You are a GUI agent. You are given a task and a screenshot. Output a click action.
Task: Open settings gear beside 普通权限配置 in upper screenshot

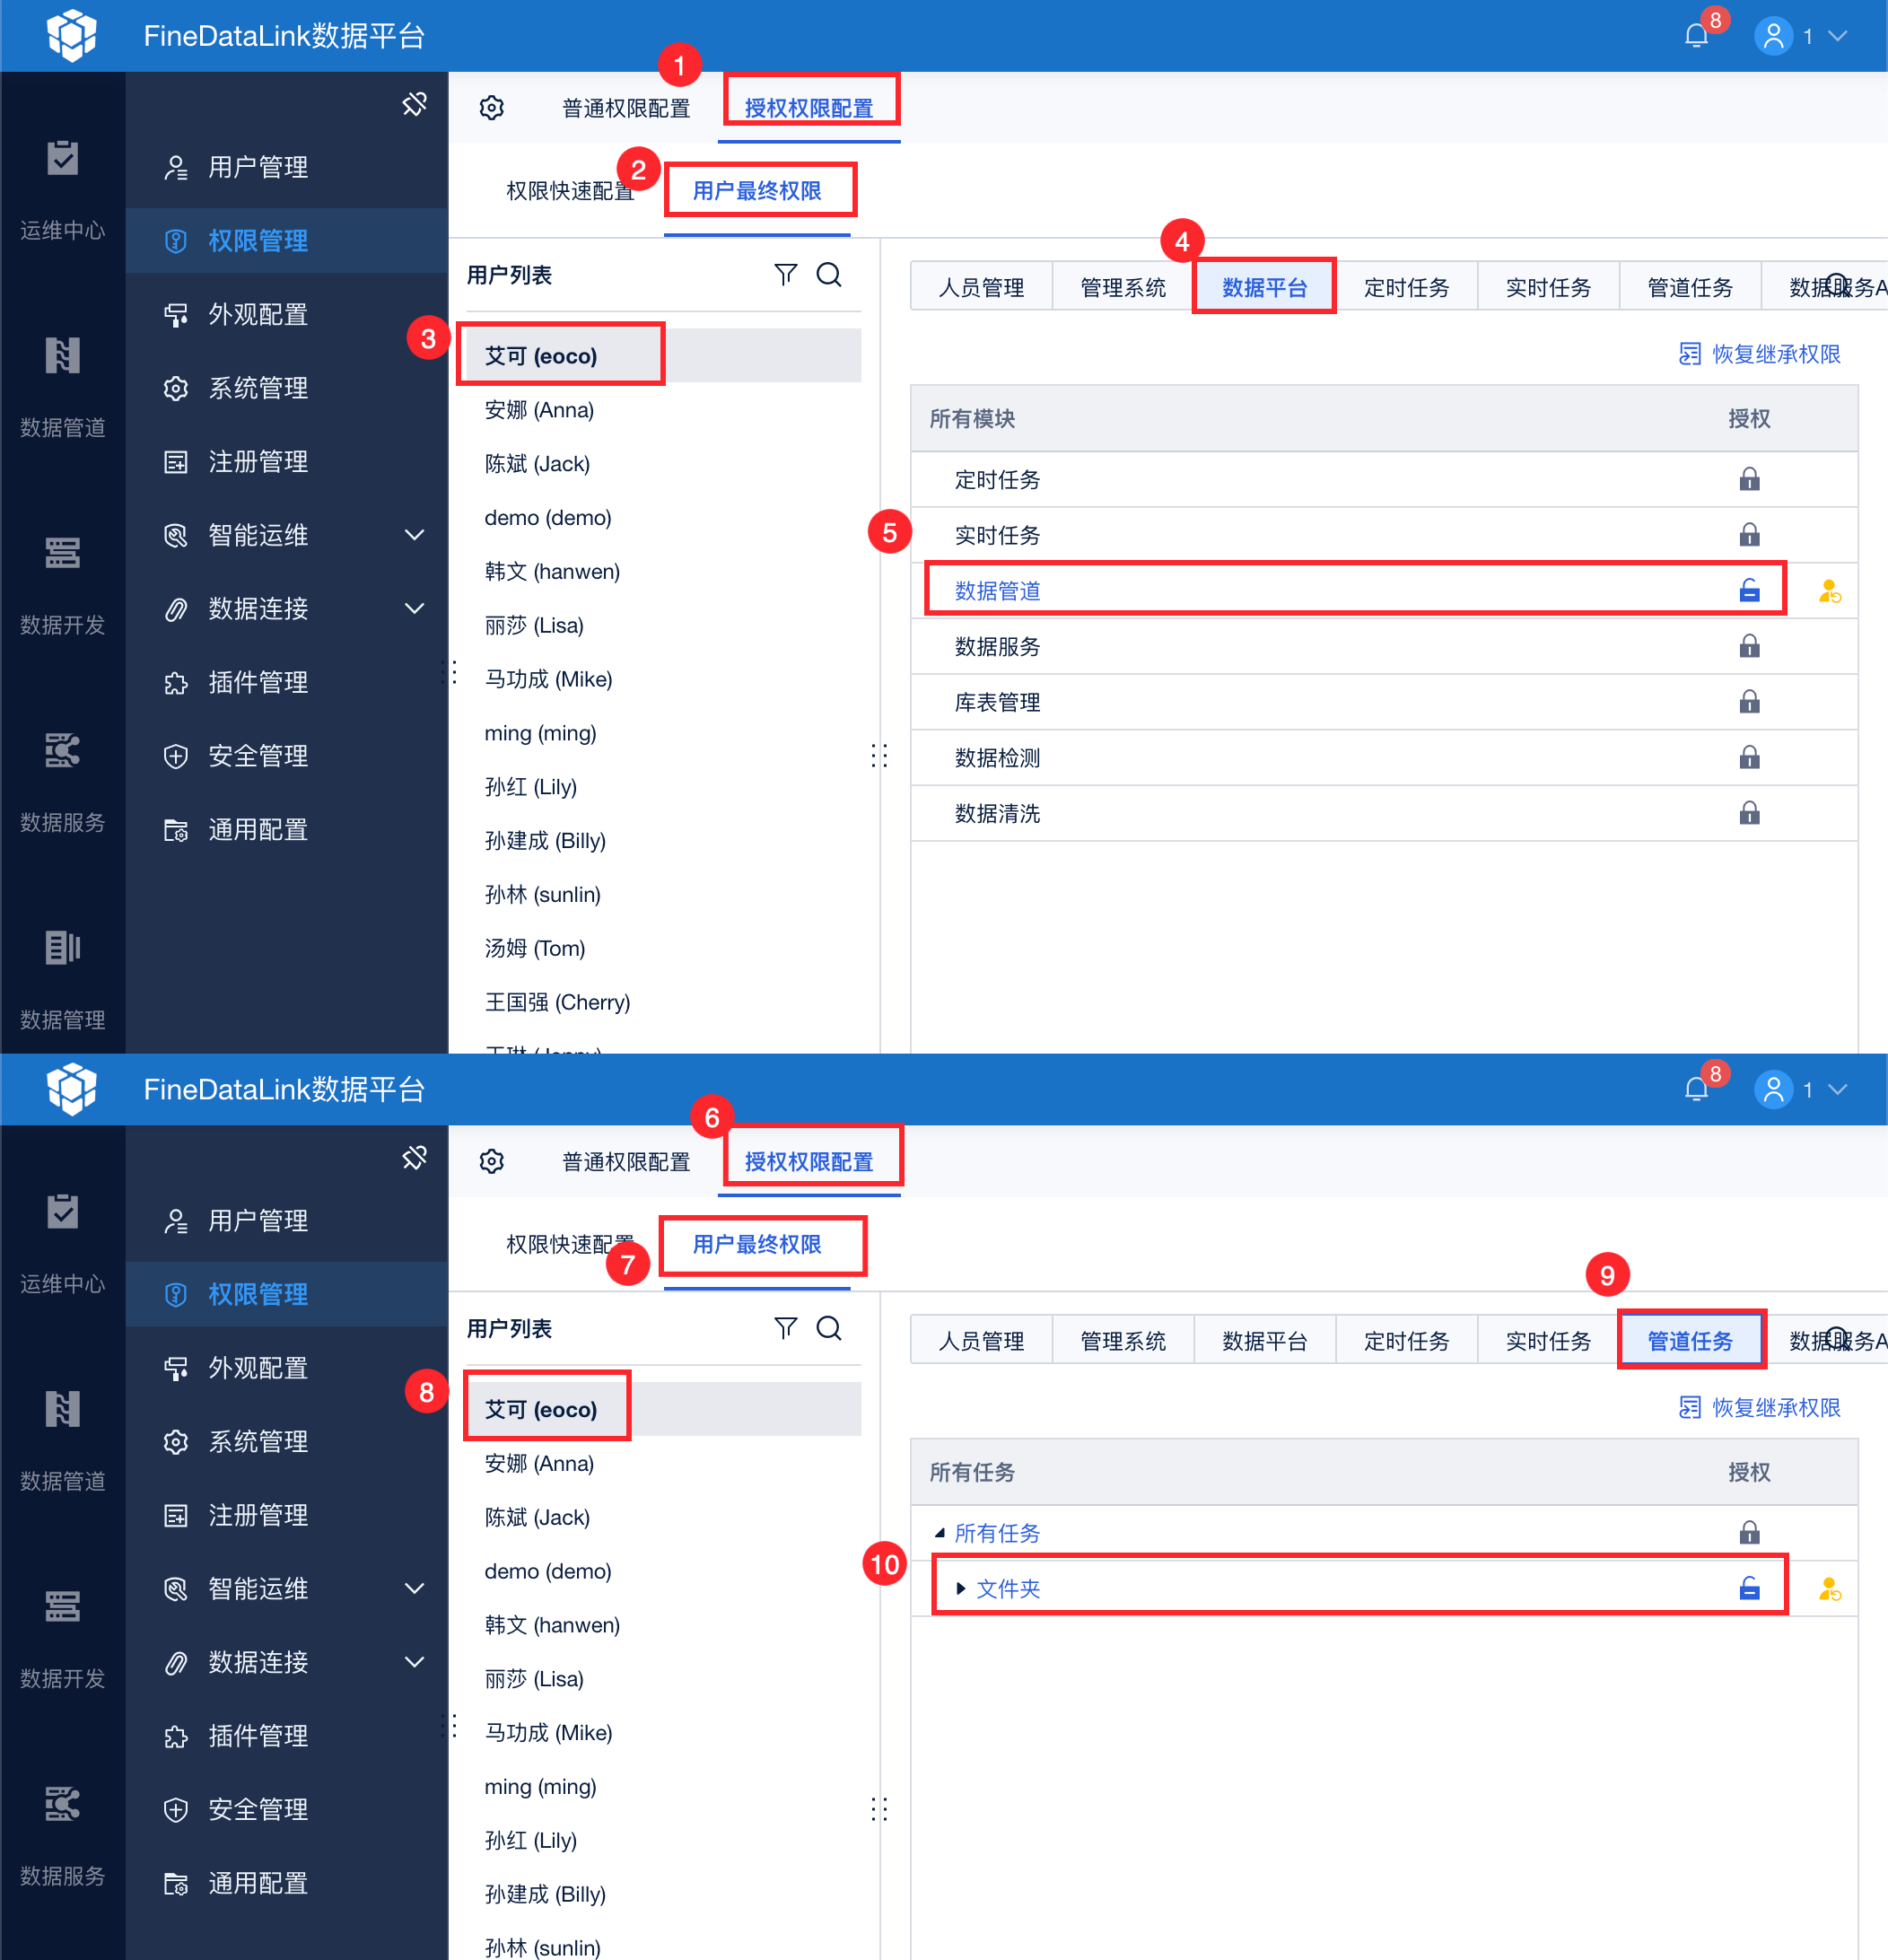click(x=491, y=107)
